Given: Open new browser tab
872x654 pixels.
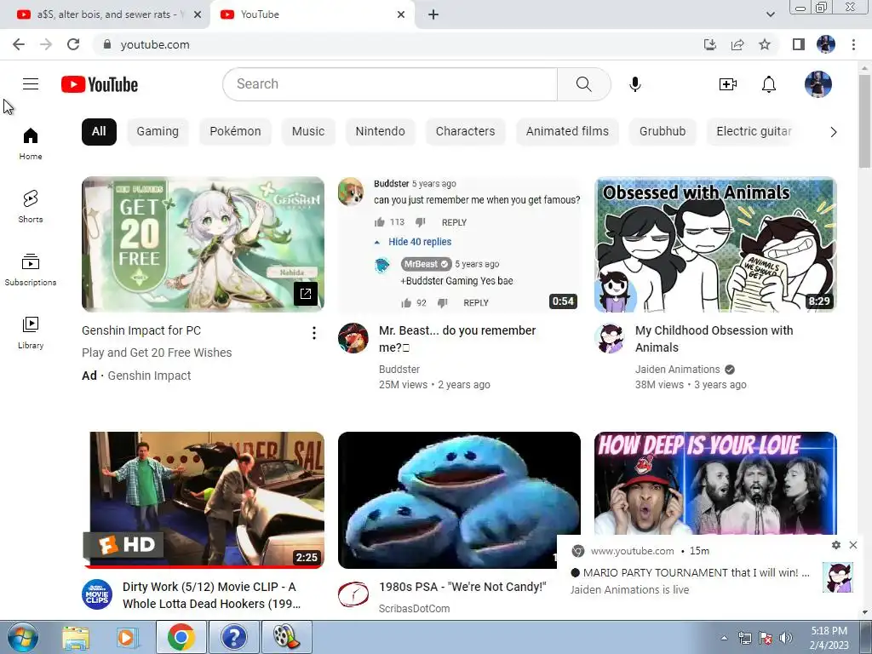Looking at the screenshot, I should point(433,14).
